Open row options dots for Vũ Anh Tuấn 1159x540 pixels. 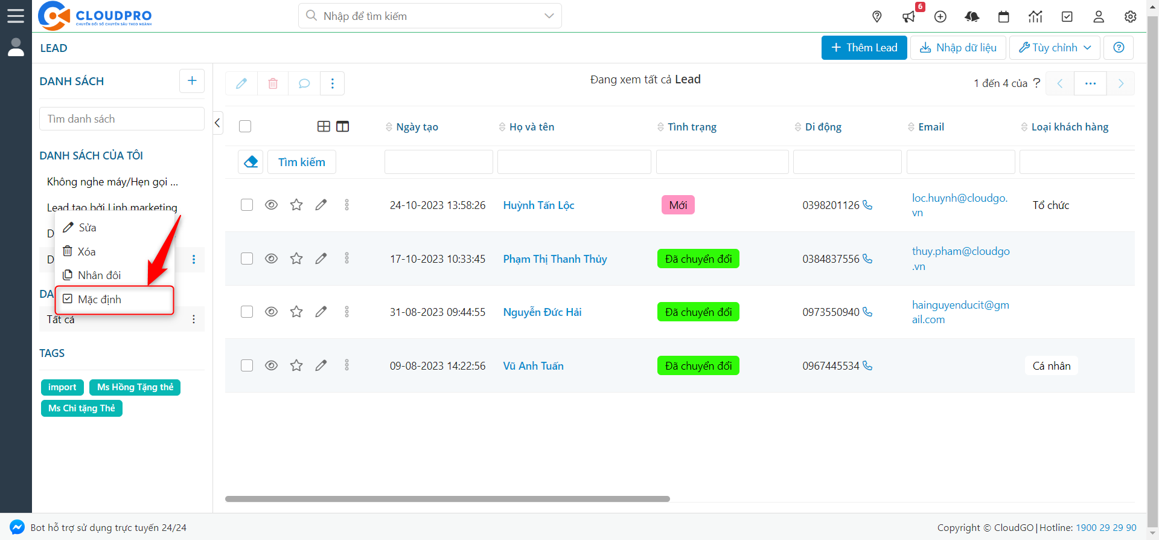346,365
